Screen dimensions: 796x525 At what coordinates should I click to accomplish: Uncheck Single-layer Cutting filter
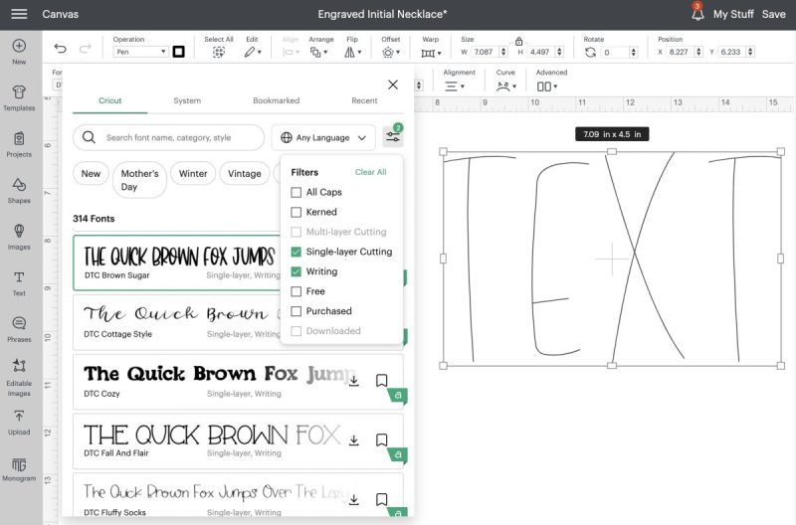296,252
